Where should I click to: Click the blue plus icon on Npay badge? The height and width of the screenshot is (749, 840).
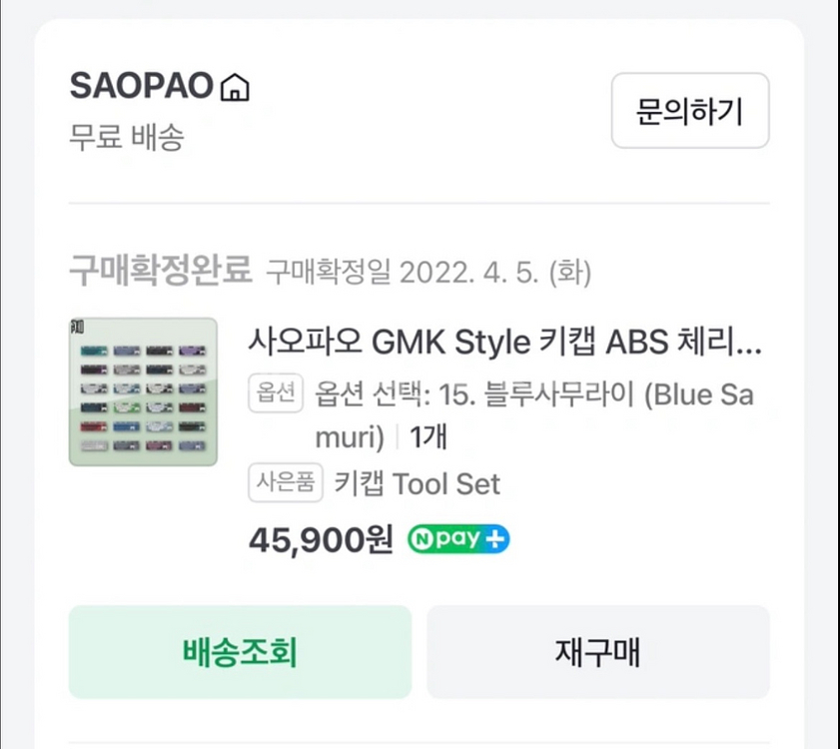495,539
